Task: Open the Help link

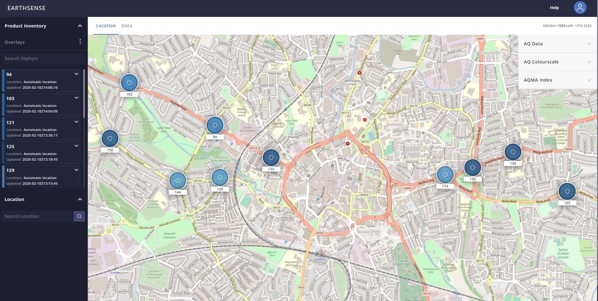Action: pyautogui.click(x=554, y=7)
